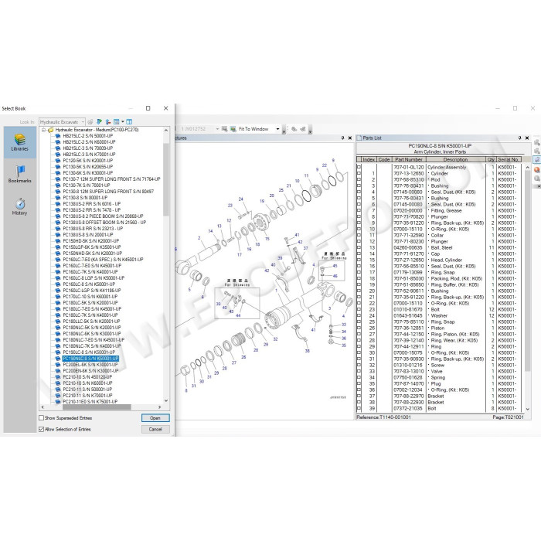Click the split-pane icon in the Select Book toolbar

click(x=129, y=122)
